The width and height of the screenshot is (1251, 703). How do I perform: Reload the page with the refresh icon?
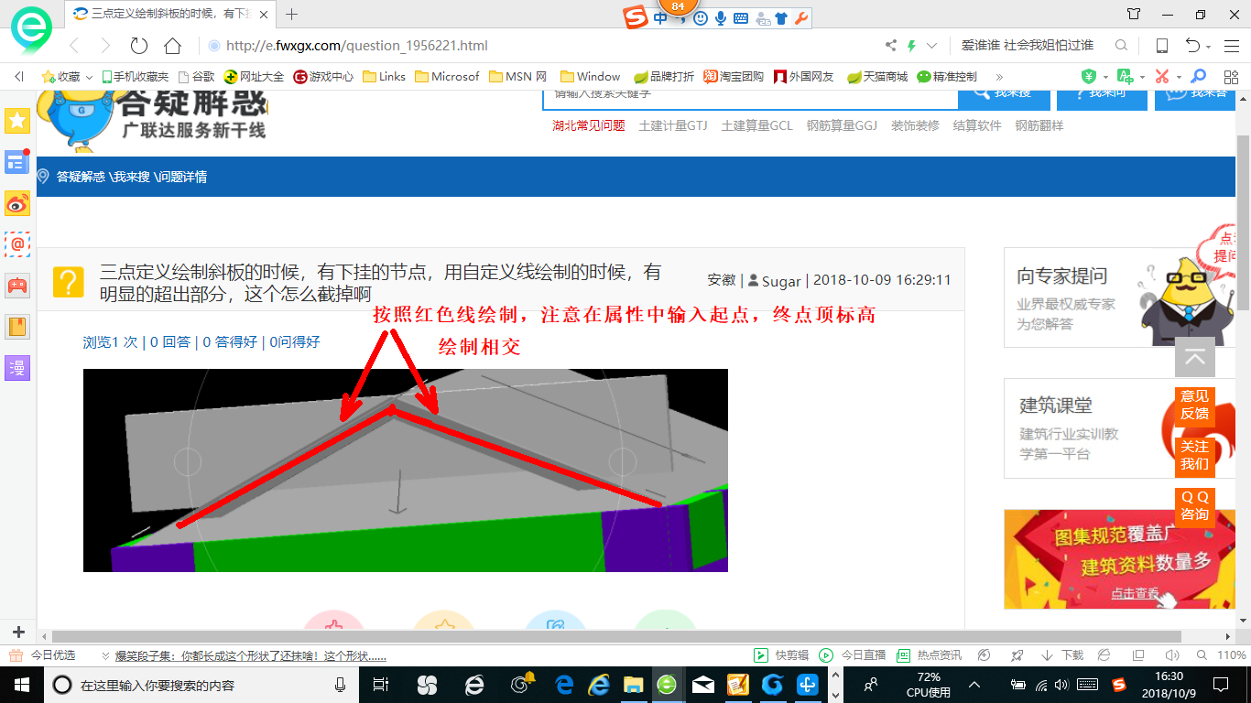(139, 46)
